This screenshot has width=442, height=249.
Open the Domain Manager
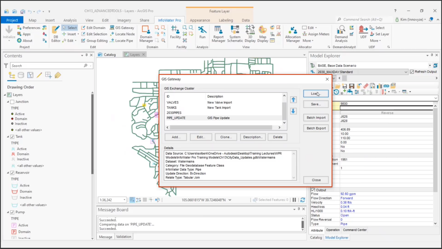click(146, 34)
